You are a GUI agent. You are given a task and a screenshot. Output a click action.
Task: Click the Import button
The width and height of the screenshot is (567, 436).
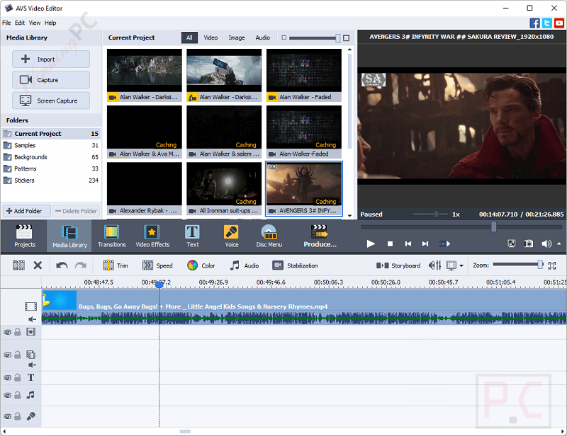tap(51, 59)
